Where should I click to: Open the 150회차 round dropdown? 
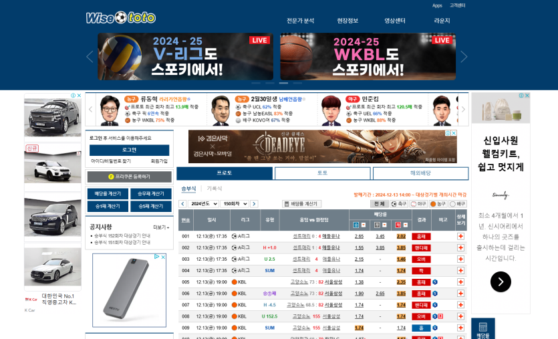coord(235,204)
